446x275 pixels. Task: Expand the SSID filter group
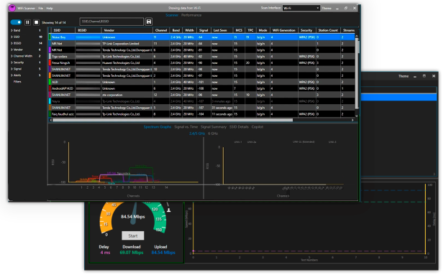click(x=15, y=37)
